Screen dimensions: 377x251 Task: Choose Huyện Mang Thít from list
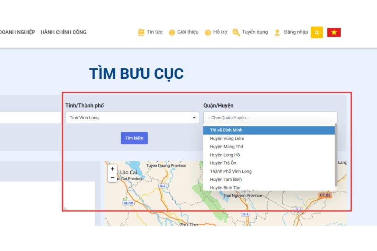click(x=226, y=146)
